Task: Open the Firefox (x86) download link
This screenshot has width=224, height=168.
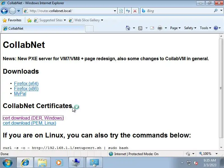Action: [26, 89]
